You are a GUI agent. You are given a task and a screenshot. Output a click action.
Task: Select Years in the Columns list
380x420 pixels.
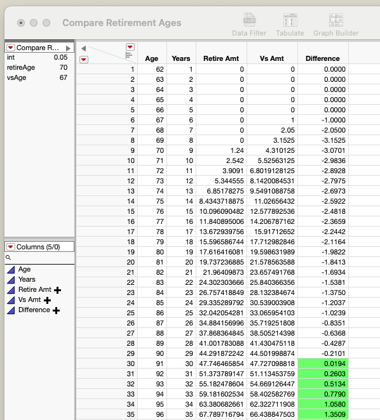click(x=27, y=279)
